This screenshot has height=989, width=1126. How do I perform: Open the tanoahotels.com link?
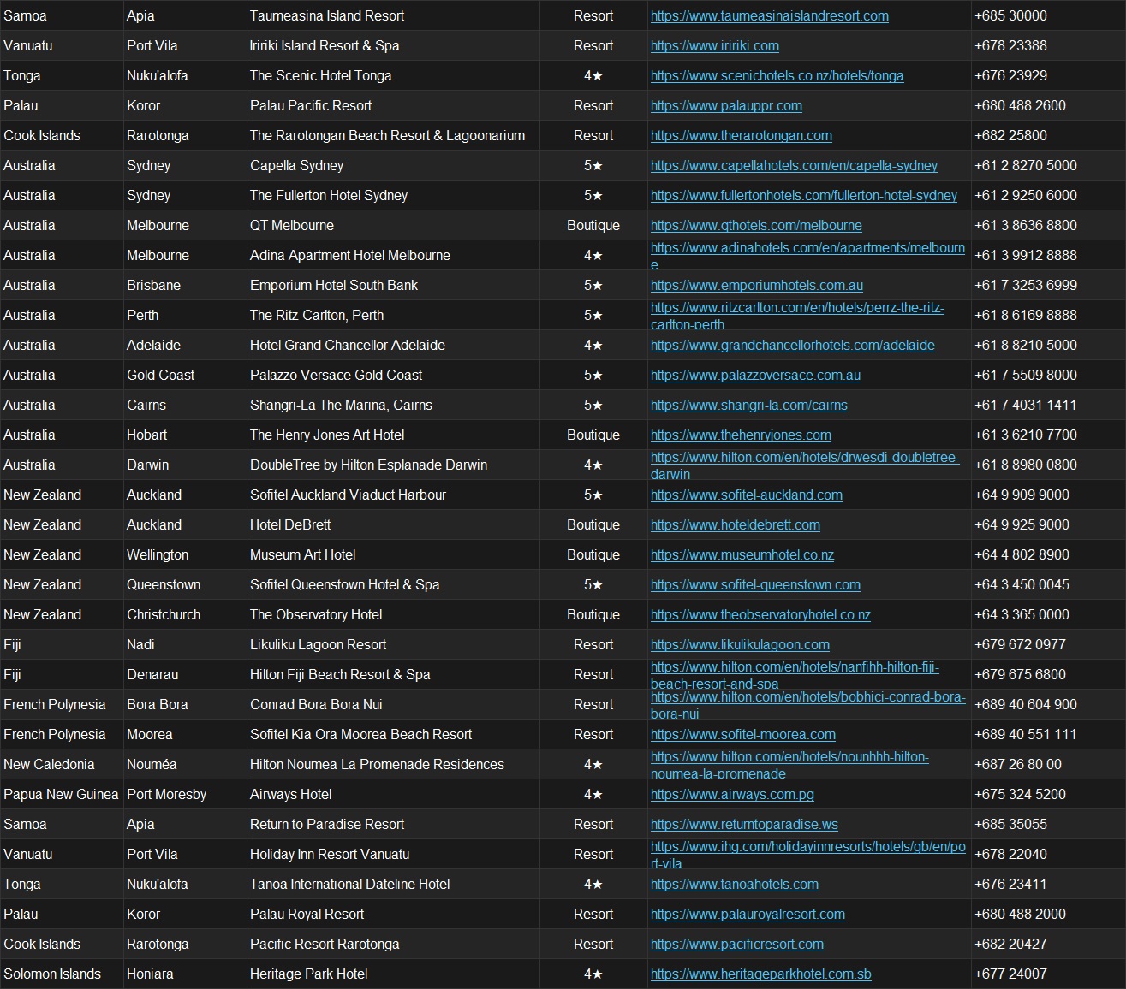tap(735, 884)
